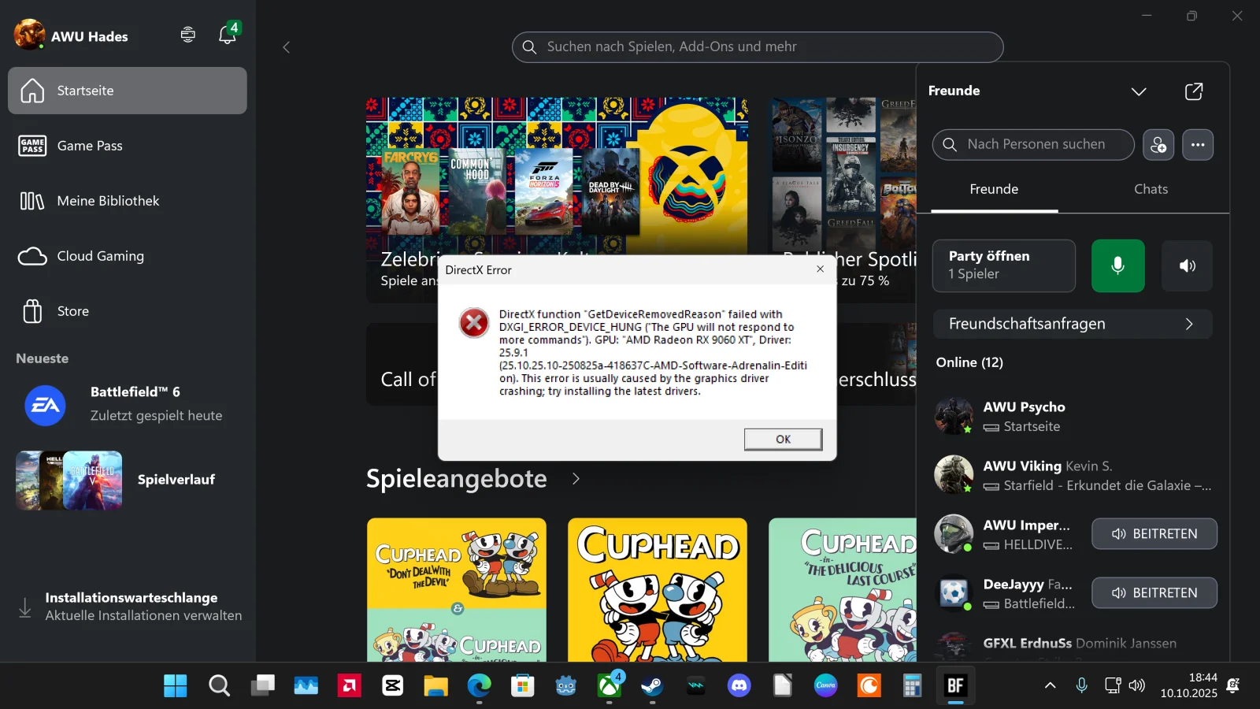Viewport: 1260px width, 709px height.
Task: Open Windows taskbar search
Action: (219, 686)
